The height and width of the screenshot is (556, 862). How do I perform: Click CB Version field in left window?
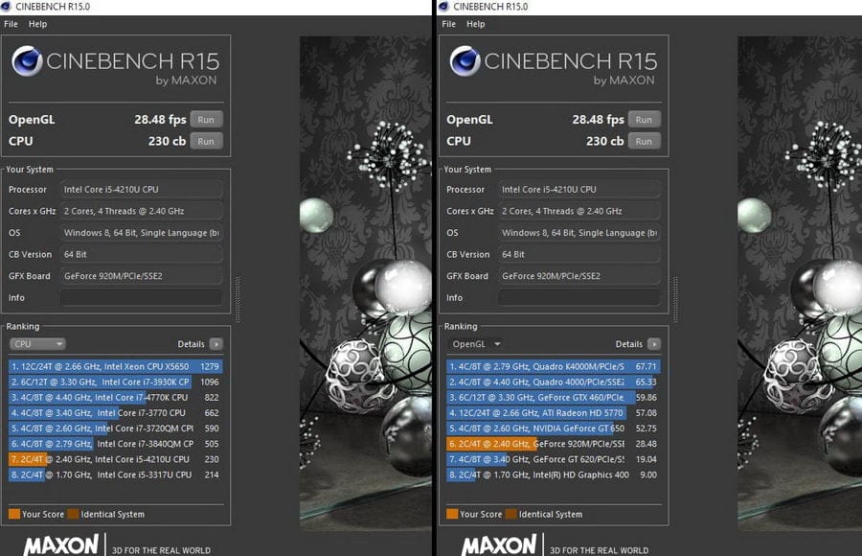(142, 254)
